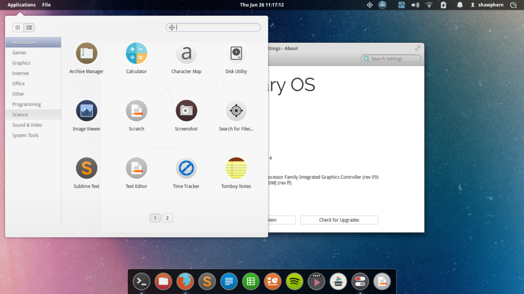Open Files manager from the dock
The width and height of the screenshot is (524, 294).
163,281
